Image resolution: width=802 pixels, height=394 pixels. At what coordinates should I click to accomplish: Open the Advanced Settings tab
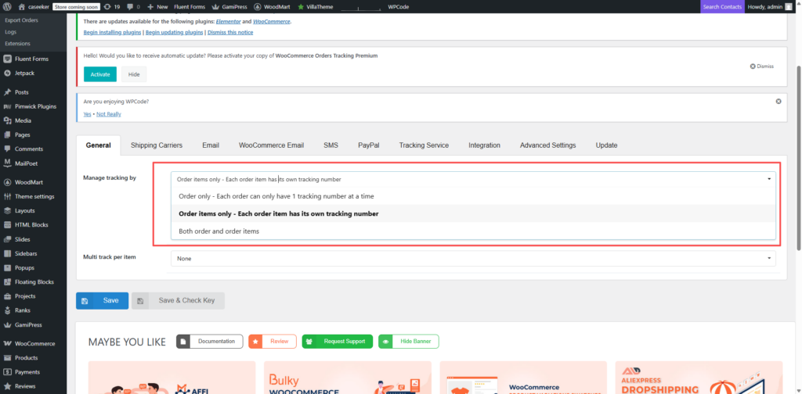[x=547, y=145]
